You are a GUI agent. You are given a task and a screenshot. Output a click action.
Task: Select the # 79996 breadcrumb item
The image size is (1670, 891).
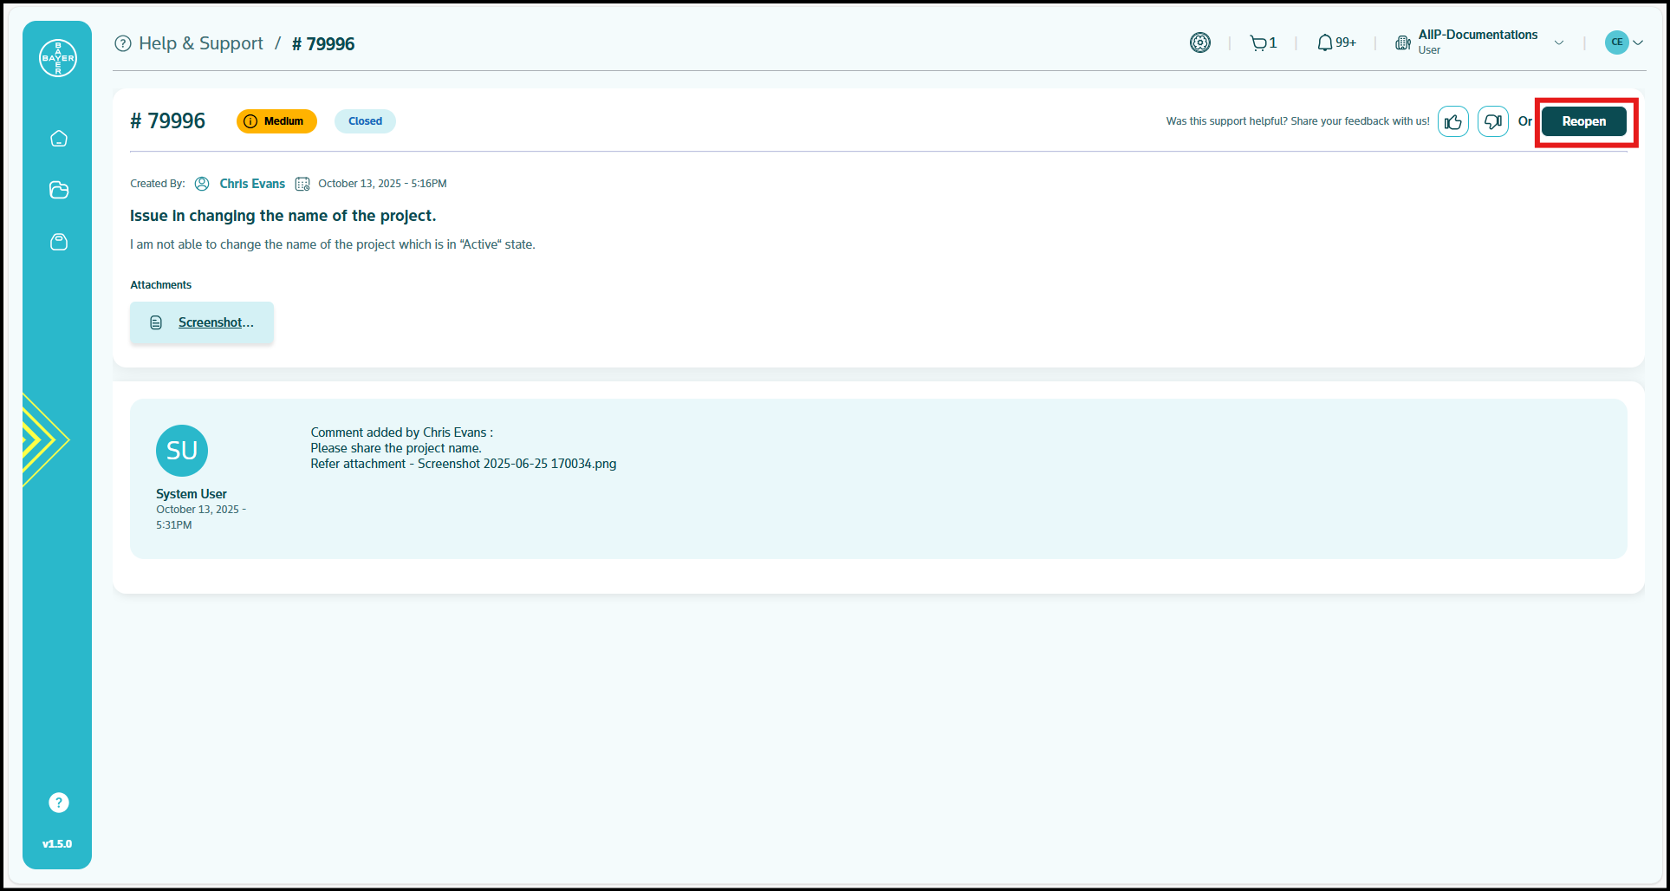click(323, 42)
